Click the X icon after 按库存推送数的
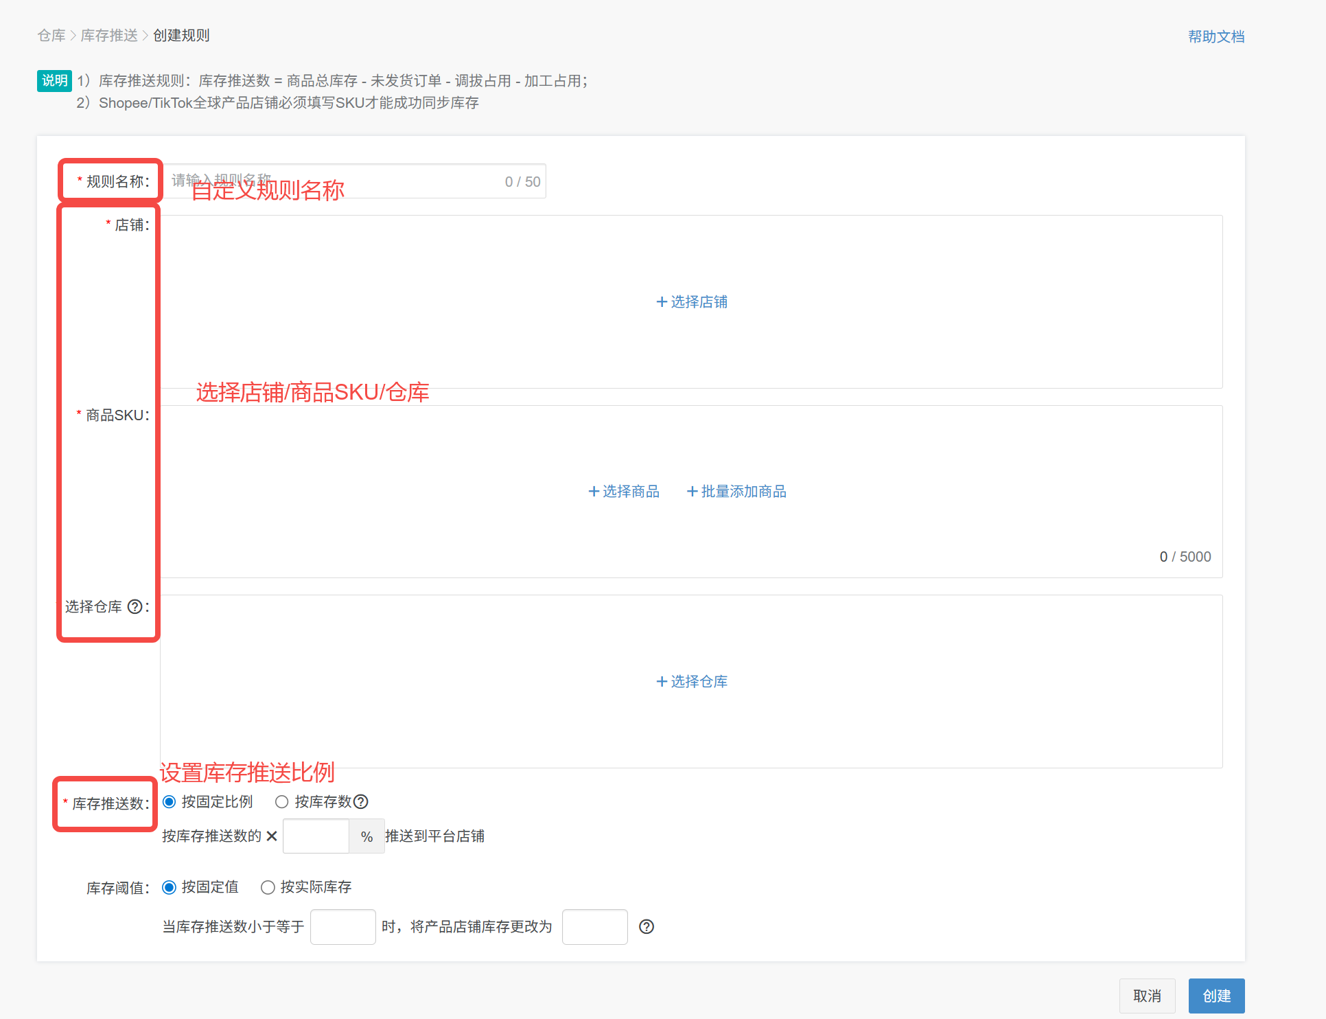 [272, 836]
